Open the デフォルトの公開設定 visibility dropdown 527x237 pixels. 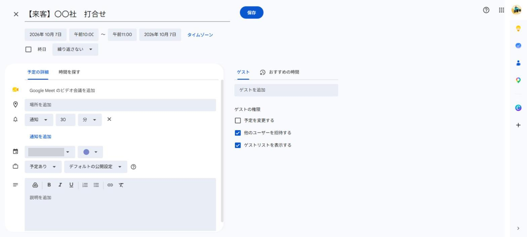(x=96, y=167)
